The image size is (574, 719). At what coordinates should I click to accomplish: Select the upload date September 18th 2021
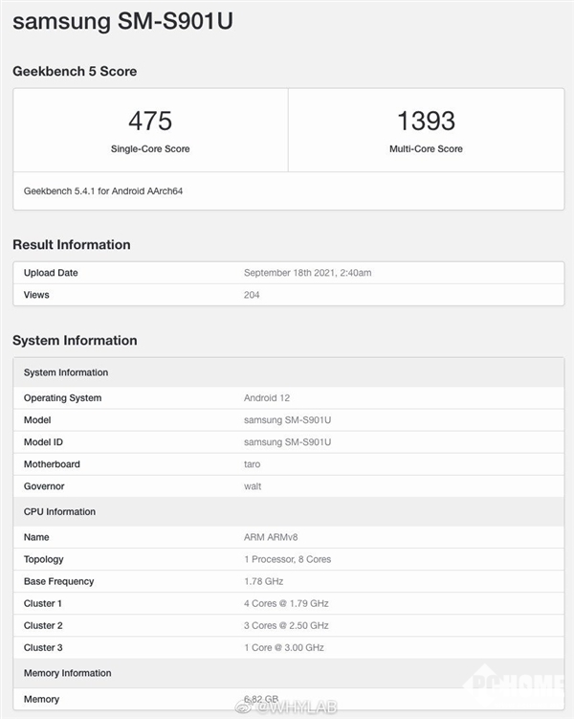[307, 273]
